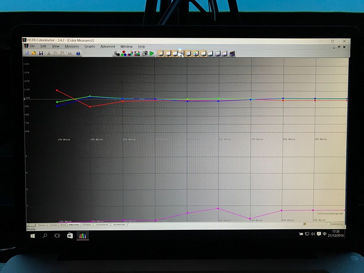Open the Graphs menu
The height and width of the screenshot is (273, 364).
tap(90, 46)
